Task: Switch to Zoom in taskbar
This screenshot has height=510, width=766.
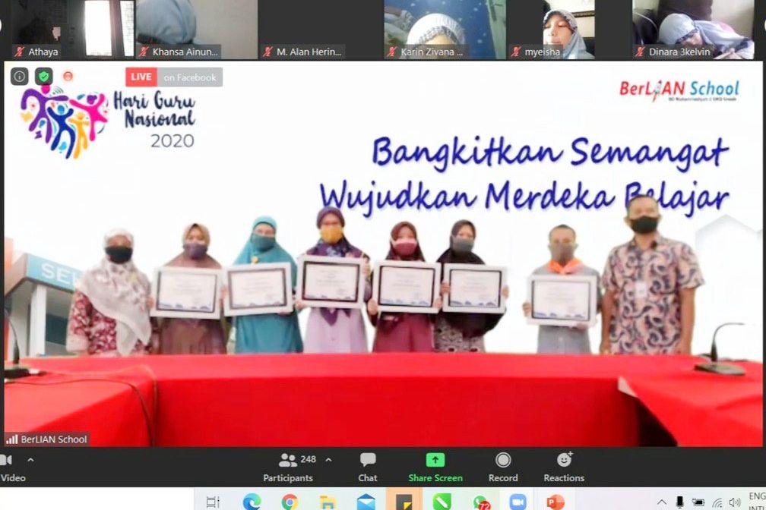Action: pos(518,502)
